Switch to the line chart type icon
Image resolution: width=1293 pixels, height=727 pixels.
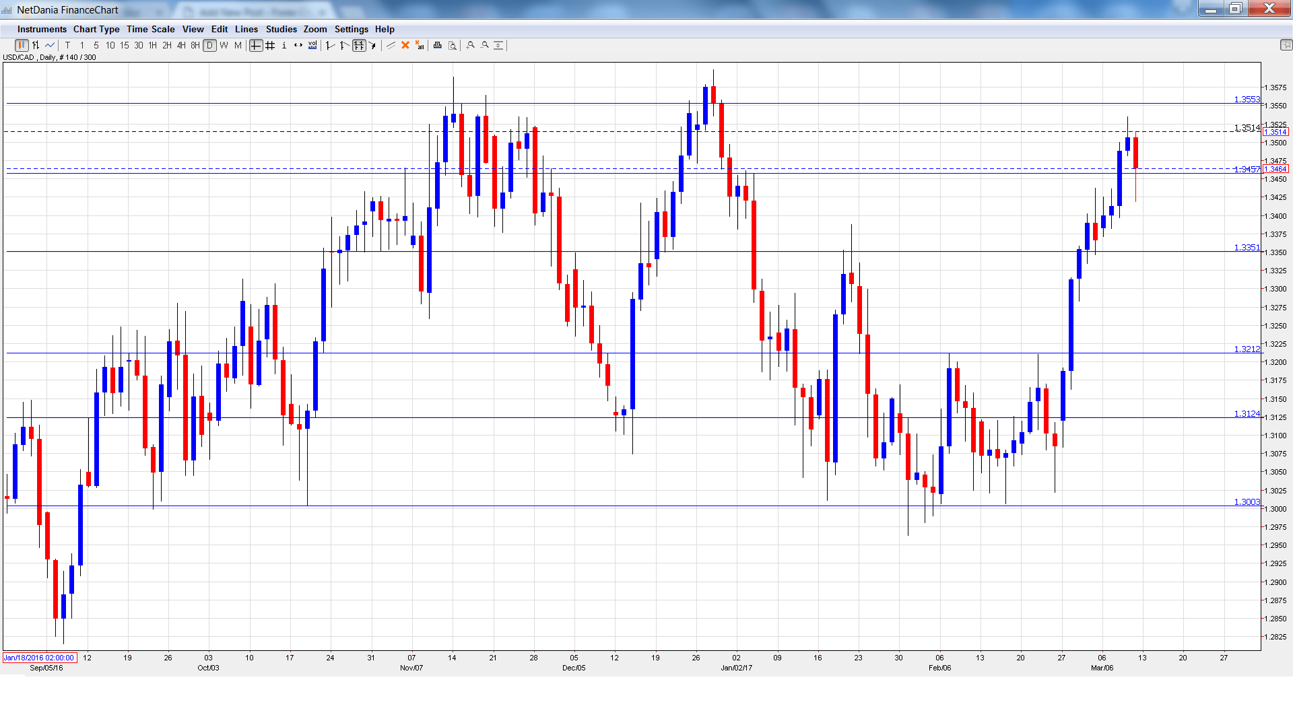(50, 46)
